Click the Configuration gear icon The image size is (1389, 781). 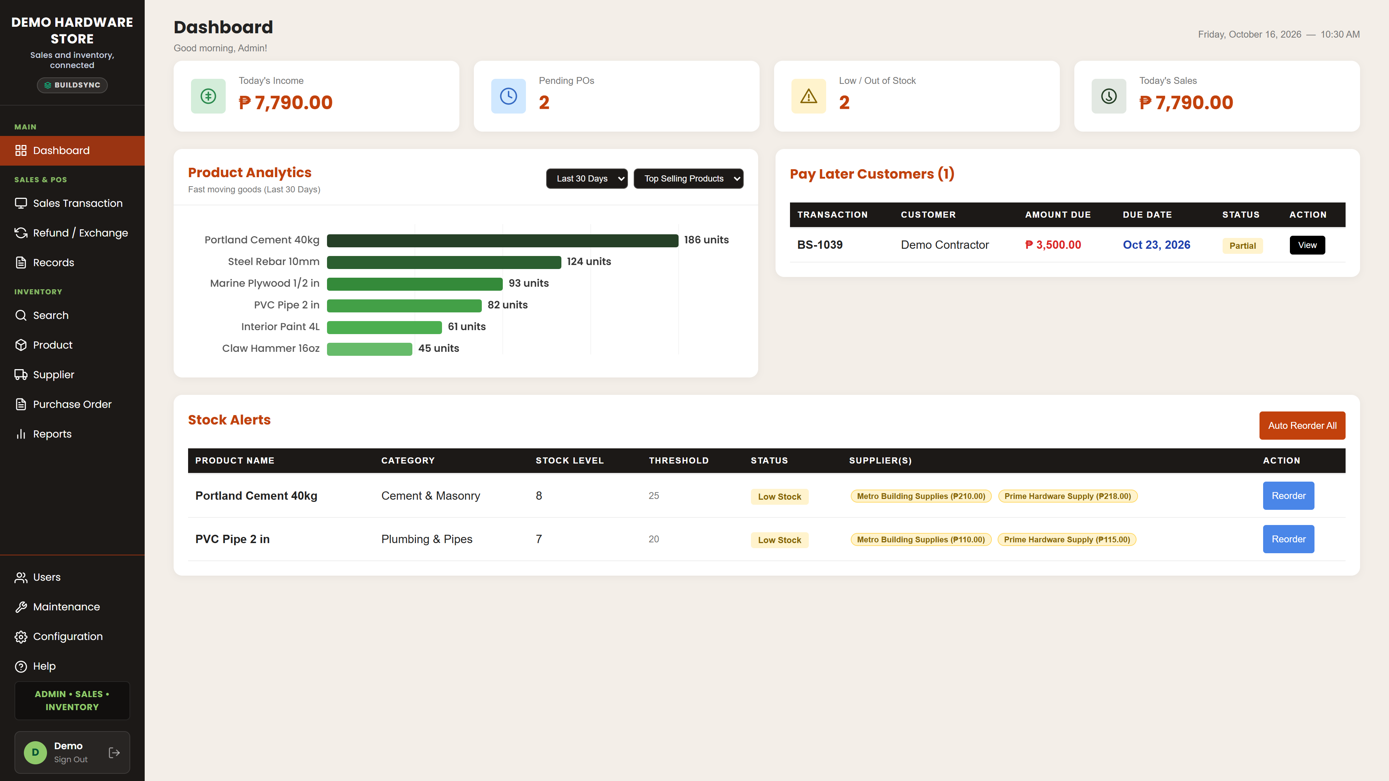(x=21, y=636)
